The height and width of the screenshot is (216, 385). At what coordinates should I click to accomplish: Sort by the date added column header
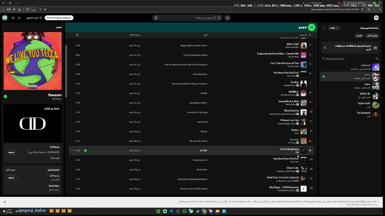pos(135,35)
